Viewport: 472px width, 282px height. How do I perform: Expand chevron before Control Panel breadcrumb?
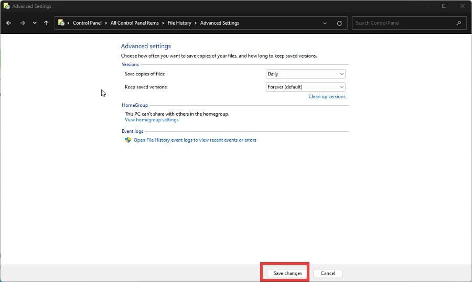click(x=68, y=23)
